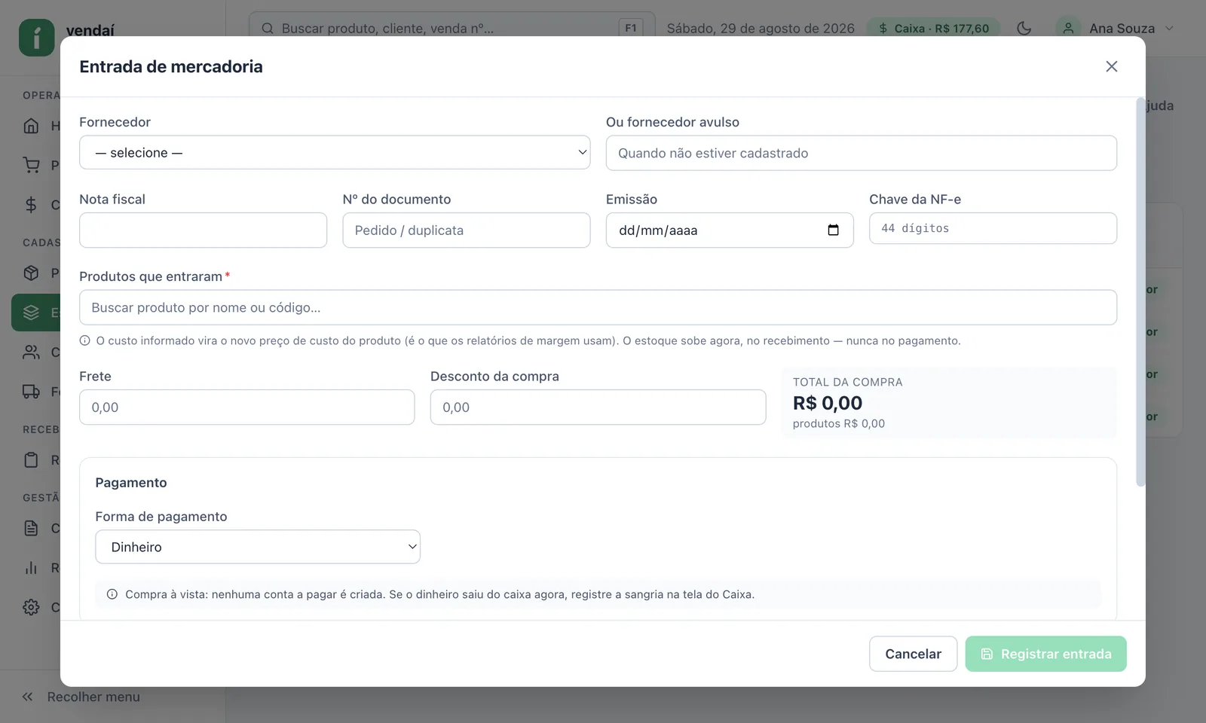Click the dollar sign sidebar icon
Screen dimensions: 1206x723
point(31,204)
